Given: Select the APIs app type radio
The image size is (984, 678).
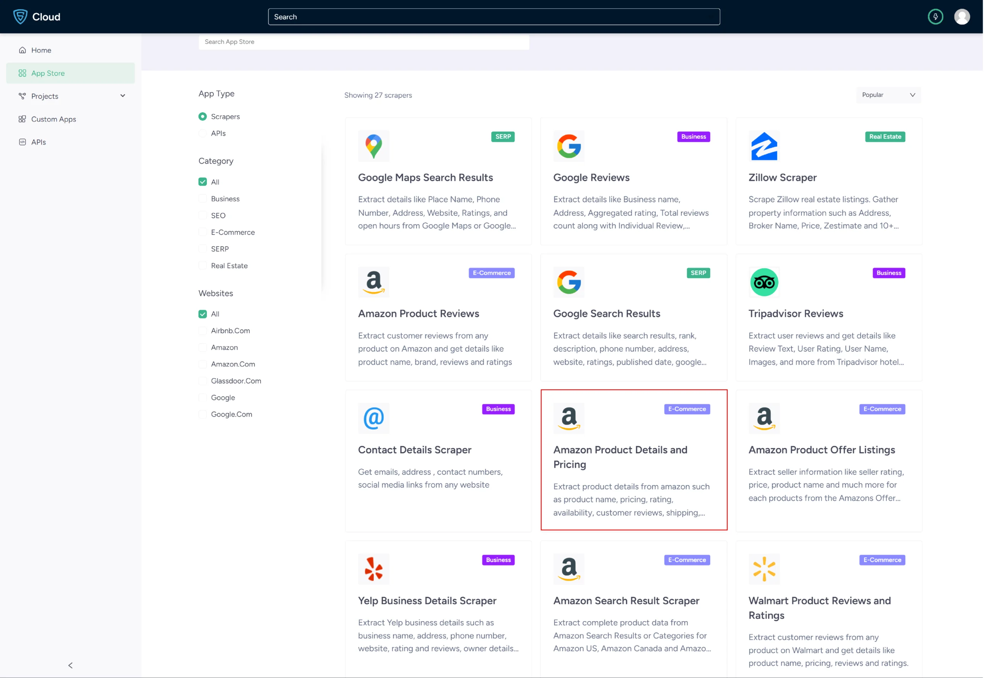Looking at the screenshot, I should tap(203, 133).
